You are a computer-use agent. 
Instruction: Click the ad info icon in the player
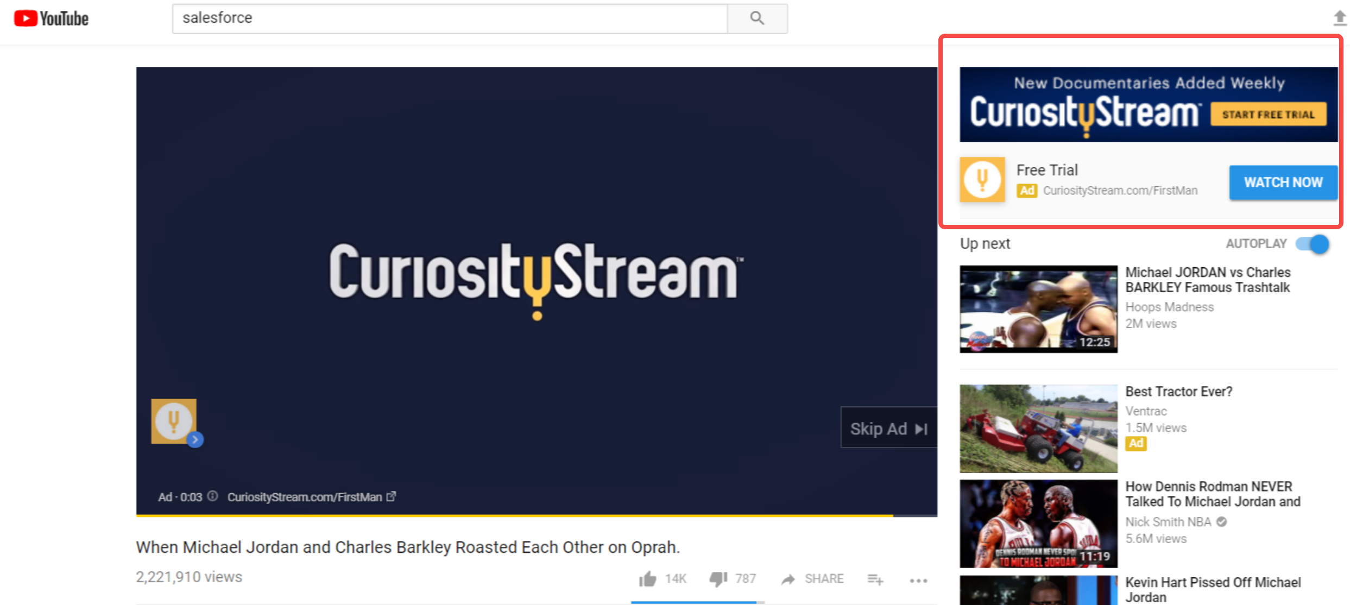click(x=212, y=496)
